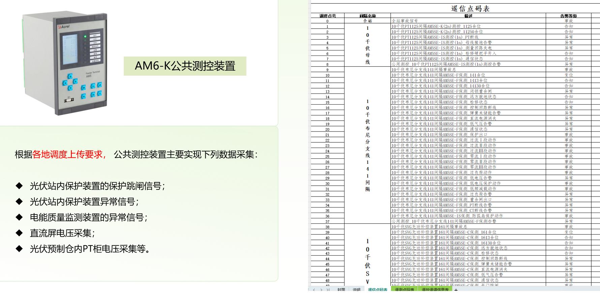Open the 说明 sheet tab
The height and width of the screenshot is (293, 600).
click(356, 289)
